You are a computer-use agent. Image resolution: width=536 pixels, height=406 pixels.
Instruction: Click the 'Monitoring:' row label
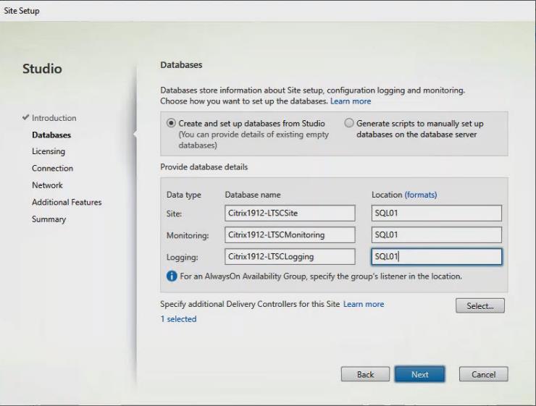[188, 236]
